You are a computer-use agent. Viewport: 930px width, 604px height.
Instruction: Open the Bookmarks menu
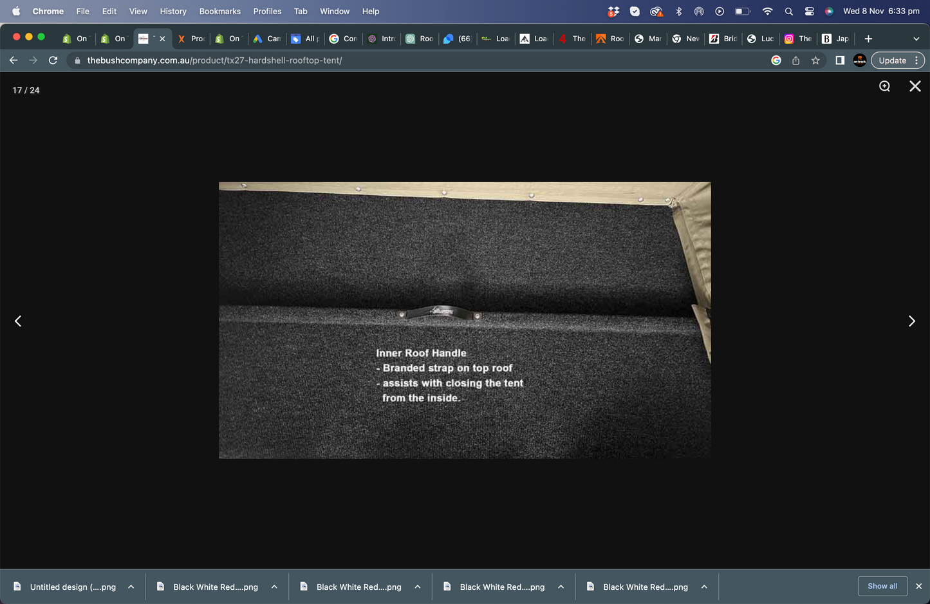coord(219,11)
